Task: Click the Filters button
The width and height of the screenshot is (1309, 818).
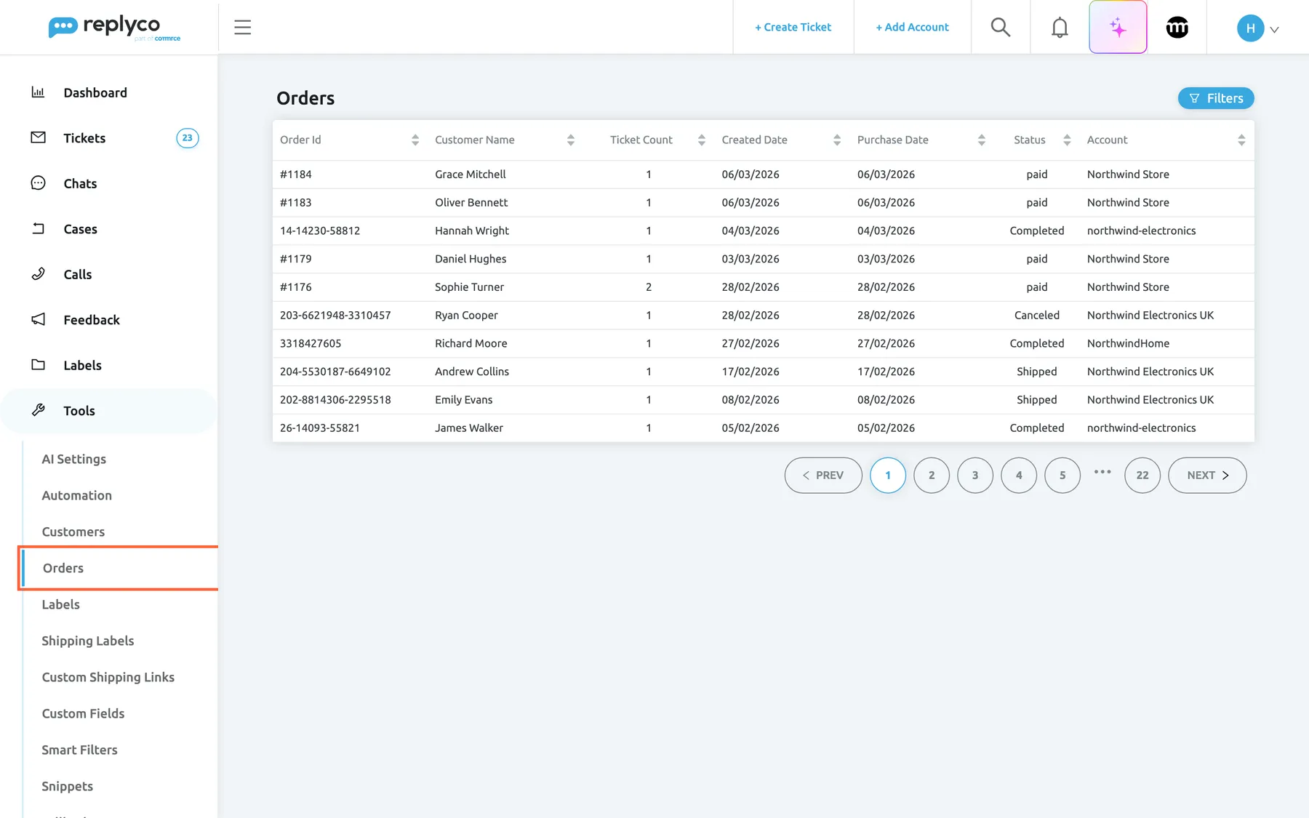Action: 1216,98
